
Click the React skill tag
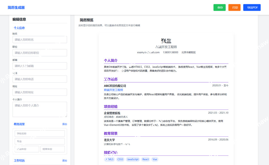click(x=146, y=159)
